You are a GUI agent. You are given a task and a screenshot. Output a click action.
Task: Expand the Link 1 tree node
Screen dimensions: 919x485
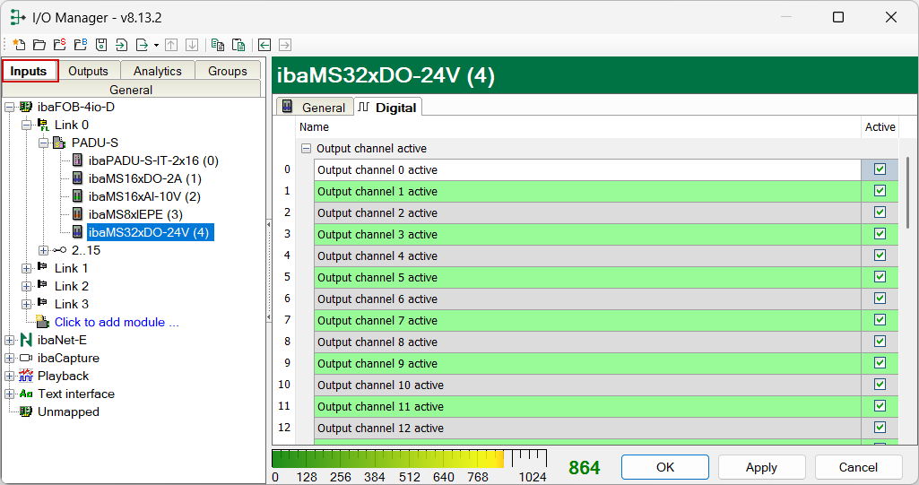pyautogui.click(x=26, y=268)
